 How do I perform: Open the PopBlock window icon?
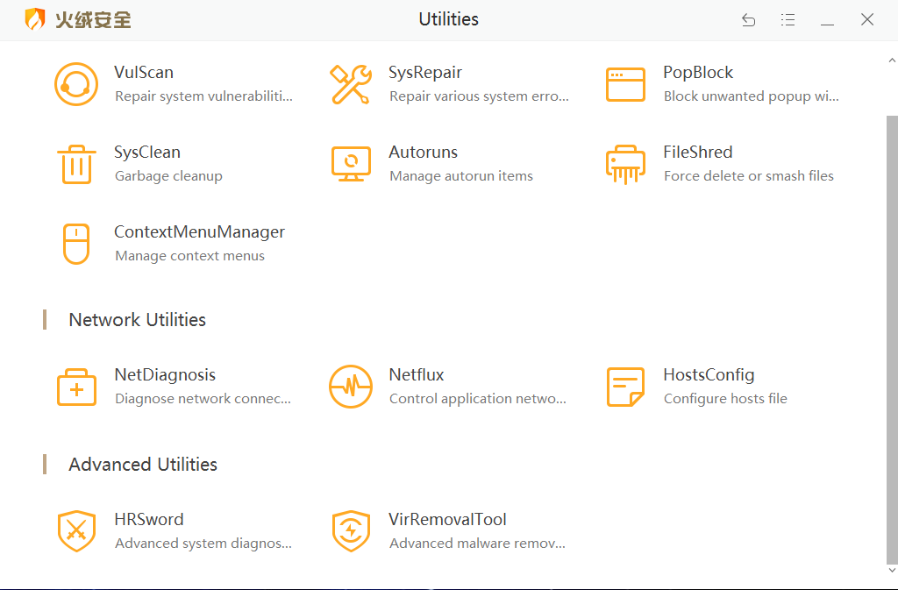[625, 85]
